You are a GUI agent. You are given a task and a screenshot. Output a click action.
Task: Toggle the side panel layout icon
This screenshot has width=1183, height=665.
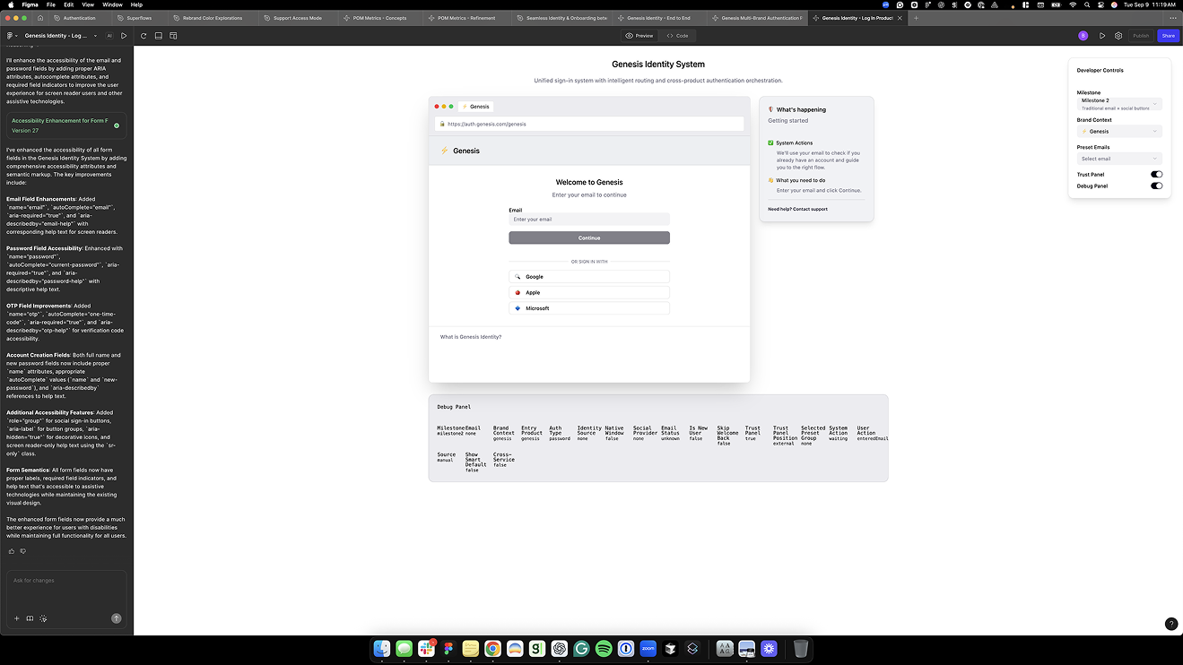[173, 36]
